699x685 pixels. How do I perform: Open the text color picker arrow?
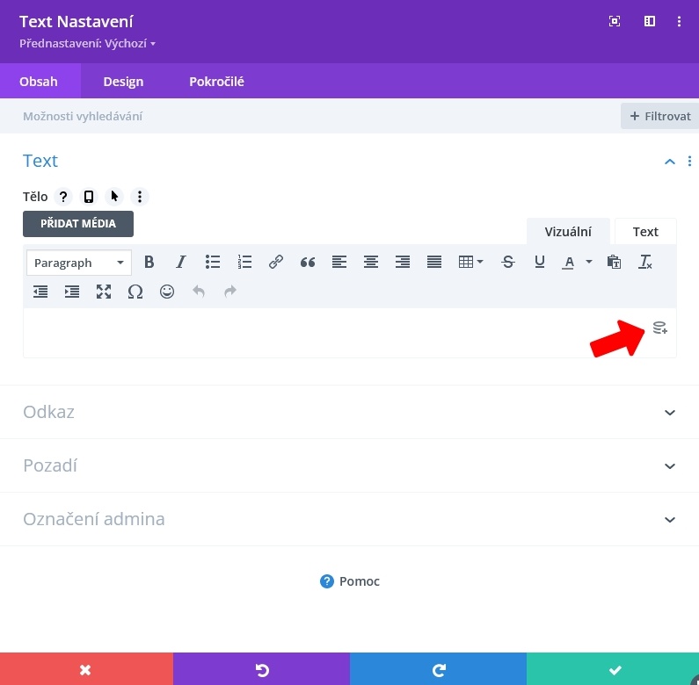[589, 262]
